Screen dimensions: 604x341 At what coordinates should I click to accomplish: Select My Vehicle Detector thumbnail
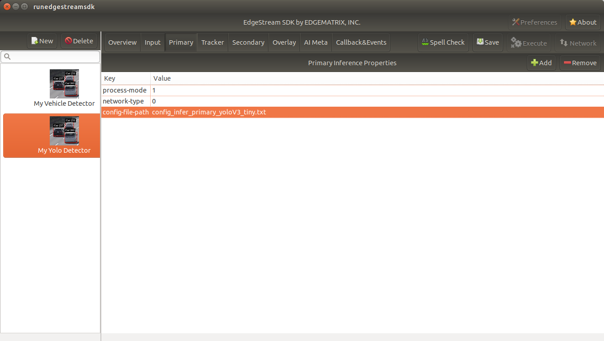point(64,84)
